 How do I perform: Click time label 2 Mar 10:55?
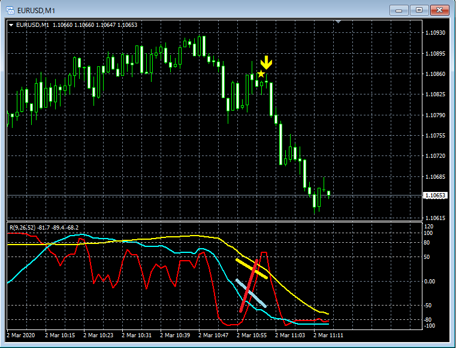(252, 335)
